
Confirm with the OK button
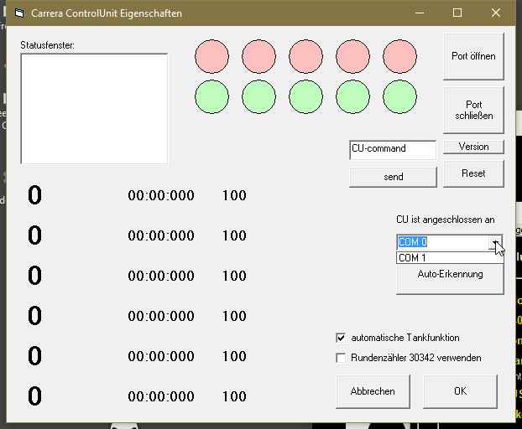(x=461, y=391)
